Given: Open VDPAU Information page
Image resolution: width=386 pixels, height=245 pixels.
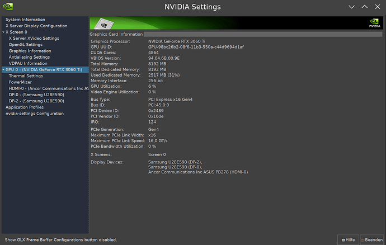Looking at the screenshot, I should click(x=28, y=63).
